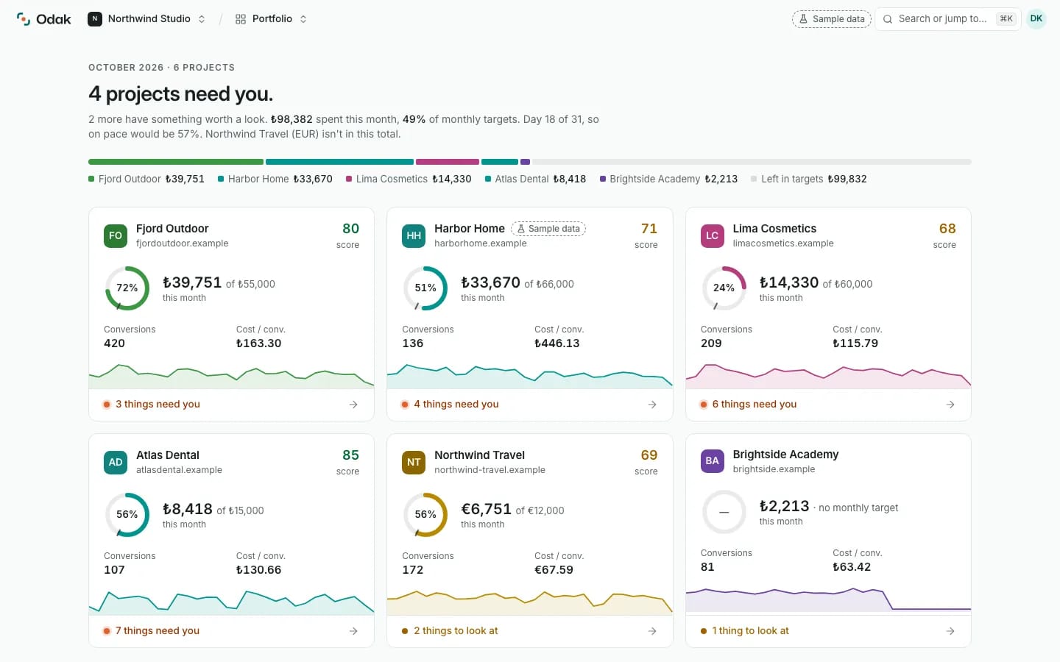Viewport: 1060px width, 662px height.
Task: Click the arrow on Atlas Dental card footer
Action: pyautogui.click(x=353, y=631)
